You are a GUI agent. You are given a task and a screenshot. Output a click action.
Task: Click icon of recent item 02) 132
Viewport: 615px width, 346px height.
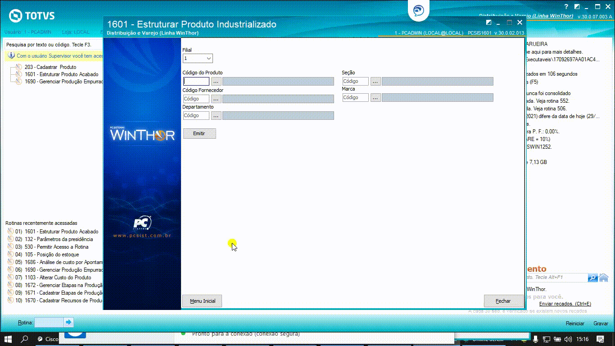(x=10, y=239)
